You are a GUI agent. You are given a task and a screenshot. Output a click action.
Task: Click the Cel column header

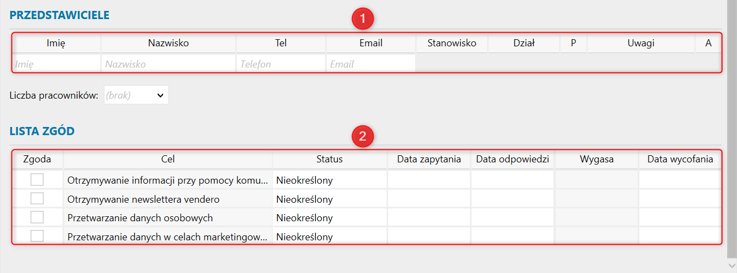pyautogui.click(x=168, y=159)
